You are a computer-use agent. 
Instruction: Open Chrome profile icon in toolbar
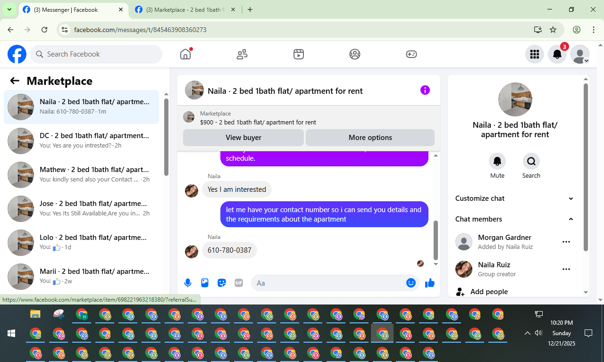pos(577,30)
